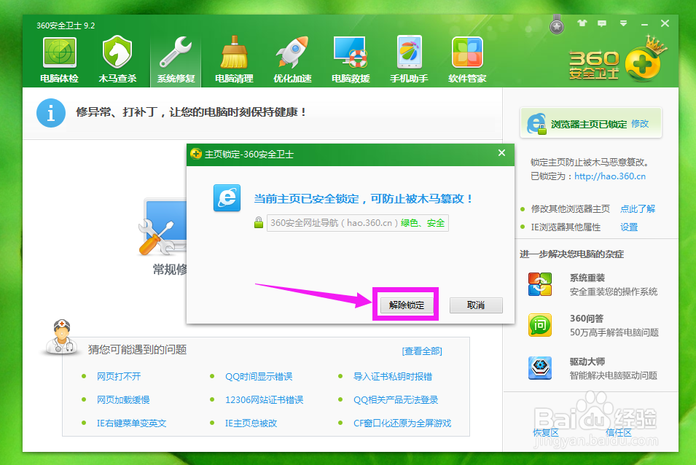Open 驱动大师 driver master icon
Viewport: 696px width, 465px height.
tap(540, 368)
